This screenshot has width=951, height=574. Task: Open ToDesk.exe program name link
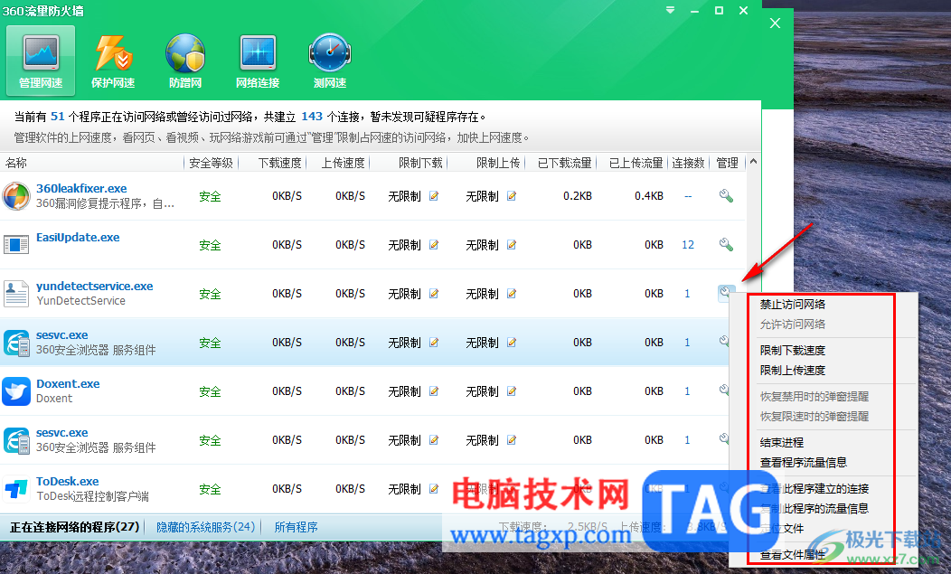tap(67, 481)
